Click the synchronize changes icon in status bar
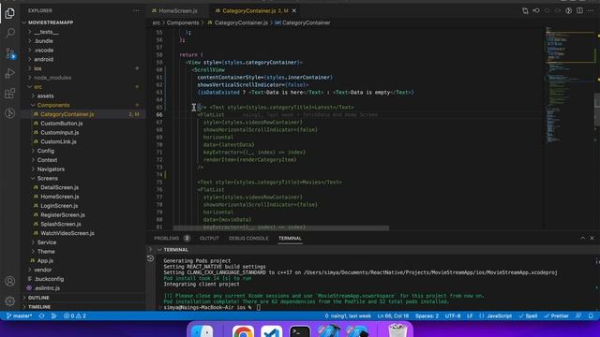Screen dimensions: 600x337 coord(41,316)
